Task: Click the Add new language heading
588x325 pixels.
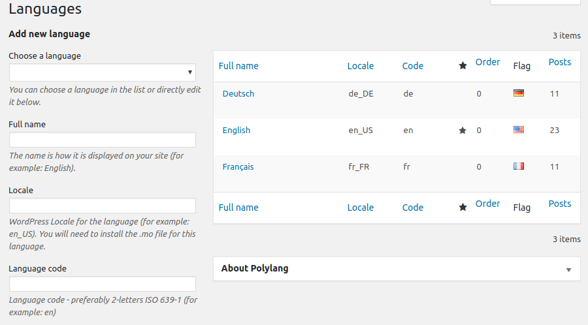Action: (50, 34)
